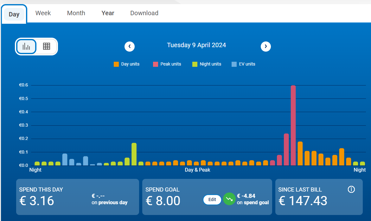Click the Tuesday 9 April 2024 date label
The width and height of the screenshot is (371, 221).
196,45
